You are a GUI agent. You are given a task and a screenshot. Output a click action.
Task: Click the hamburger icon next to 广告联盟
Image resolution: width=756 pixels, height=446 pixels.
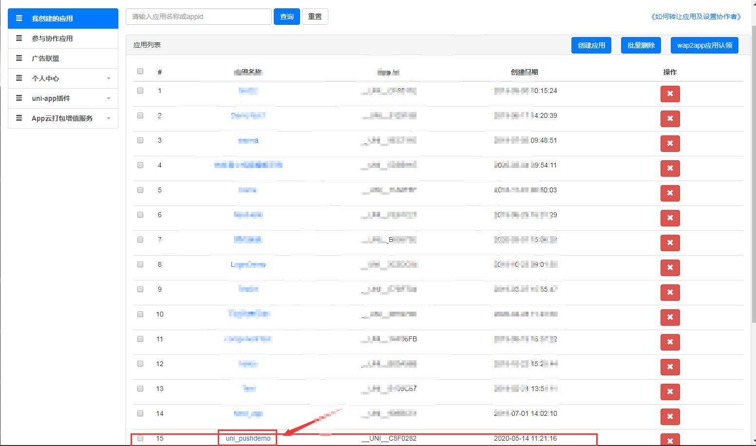tap(19, 58)
